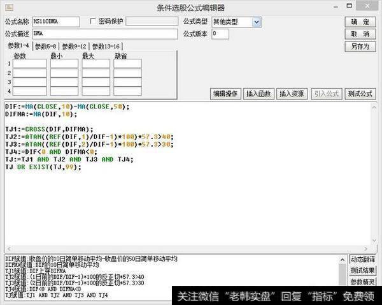Image resolution: width=382 pixels, height=305 pixels.
Task: Select the 参数9-12 tab
Action: (x=74, y=46)
